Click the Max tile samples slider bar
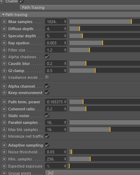This screenshot has height=175, width=140. pyautogui.click(x=104, y=130)
